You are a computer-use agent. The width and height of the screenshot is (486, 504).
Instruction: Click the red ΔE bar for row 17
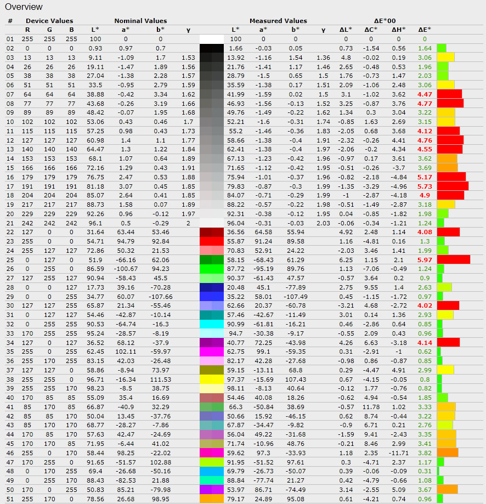coord(453,186)
